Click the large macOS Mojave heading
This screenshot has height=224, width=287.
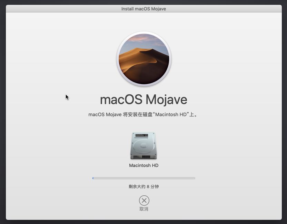[143, 100]
